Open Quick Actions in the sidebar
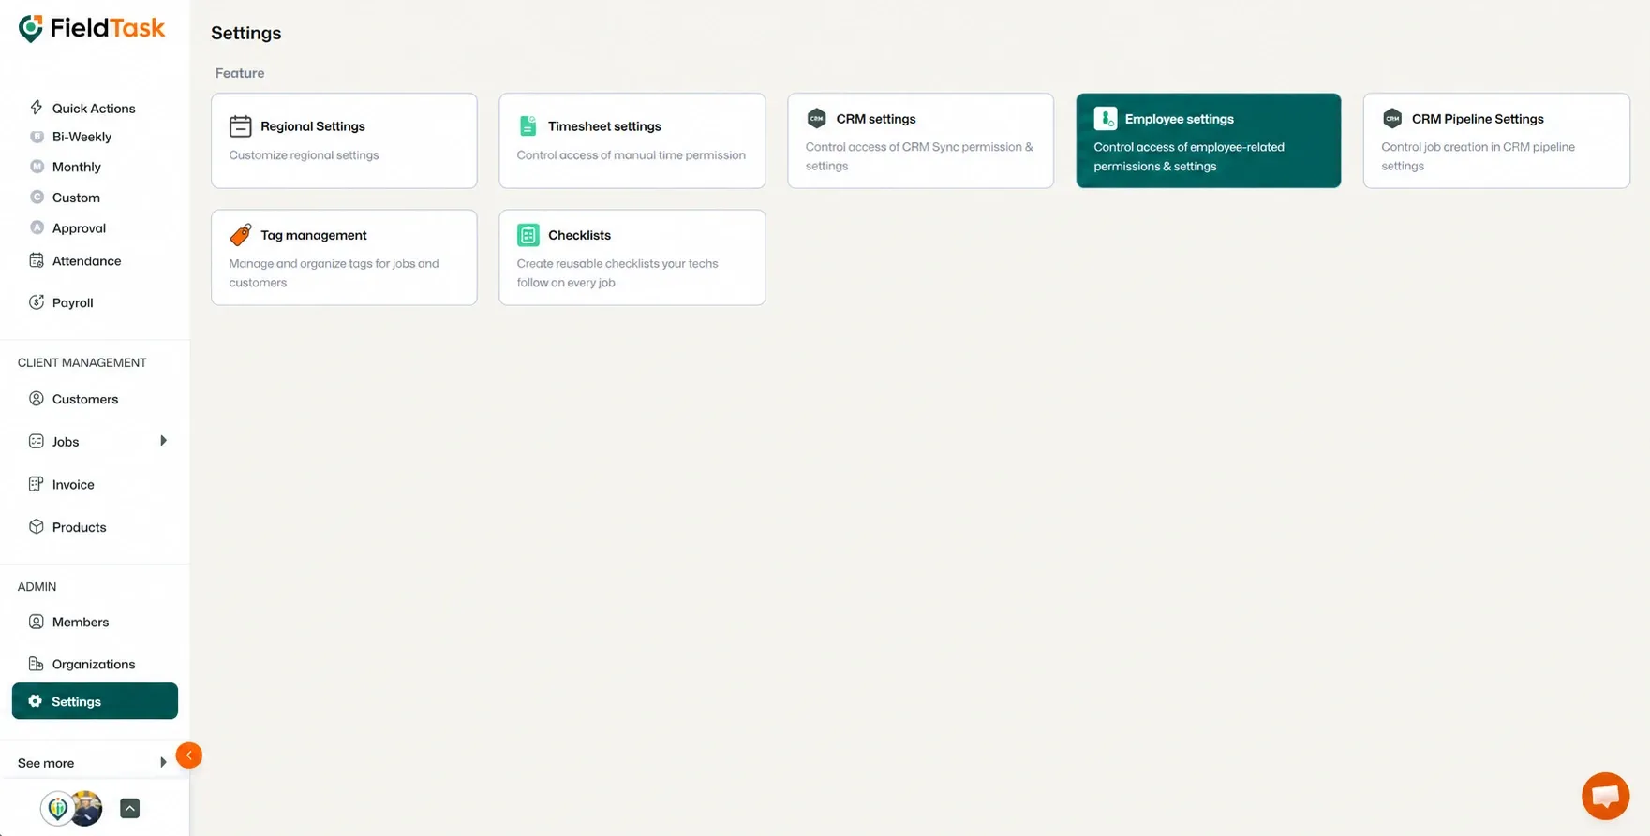This screenshot has height=836, width=1650. [x=95, y=108]
